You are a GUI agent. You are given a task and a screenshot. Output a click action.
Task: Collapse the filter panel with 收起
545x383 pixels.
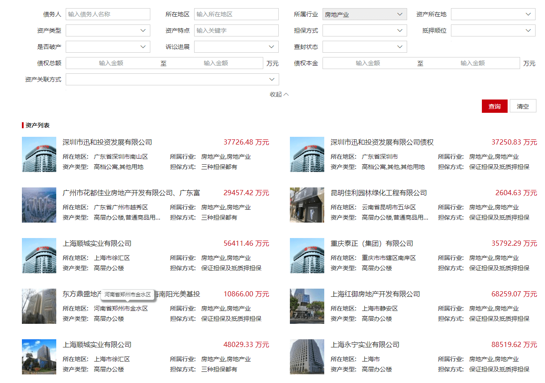(279, 94)
